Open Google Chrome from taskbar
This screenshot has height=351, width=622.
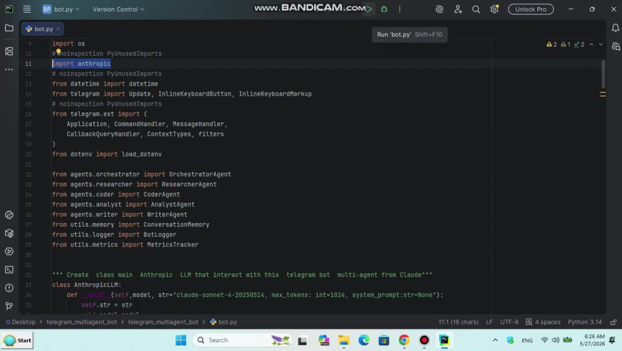point(404,340)
